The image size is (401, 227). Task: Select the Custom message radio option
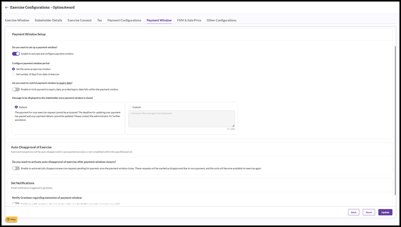(x=130, y=107)
